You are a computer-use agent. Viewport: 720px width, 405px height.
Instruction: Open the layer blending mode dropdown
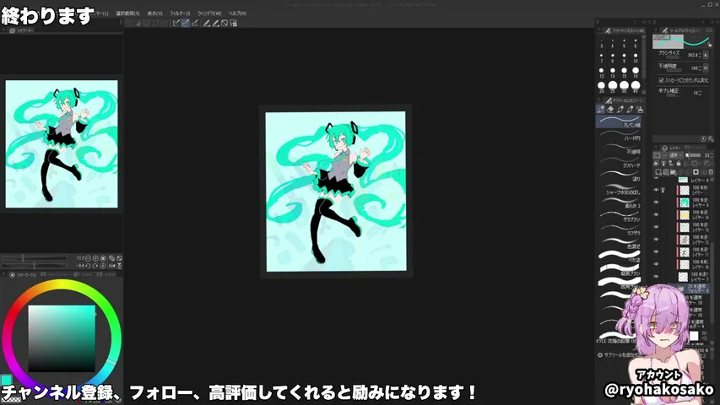coord(676,155)
